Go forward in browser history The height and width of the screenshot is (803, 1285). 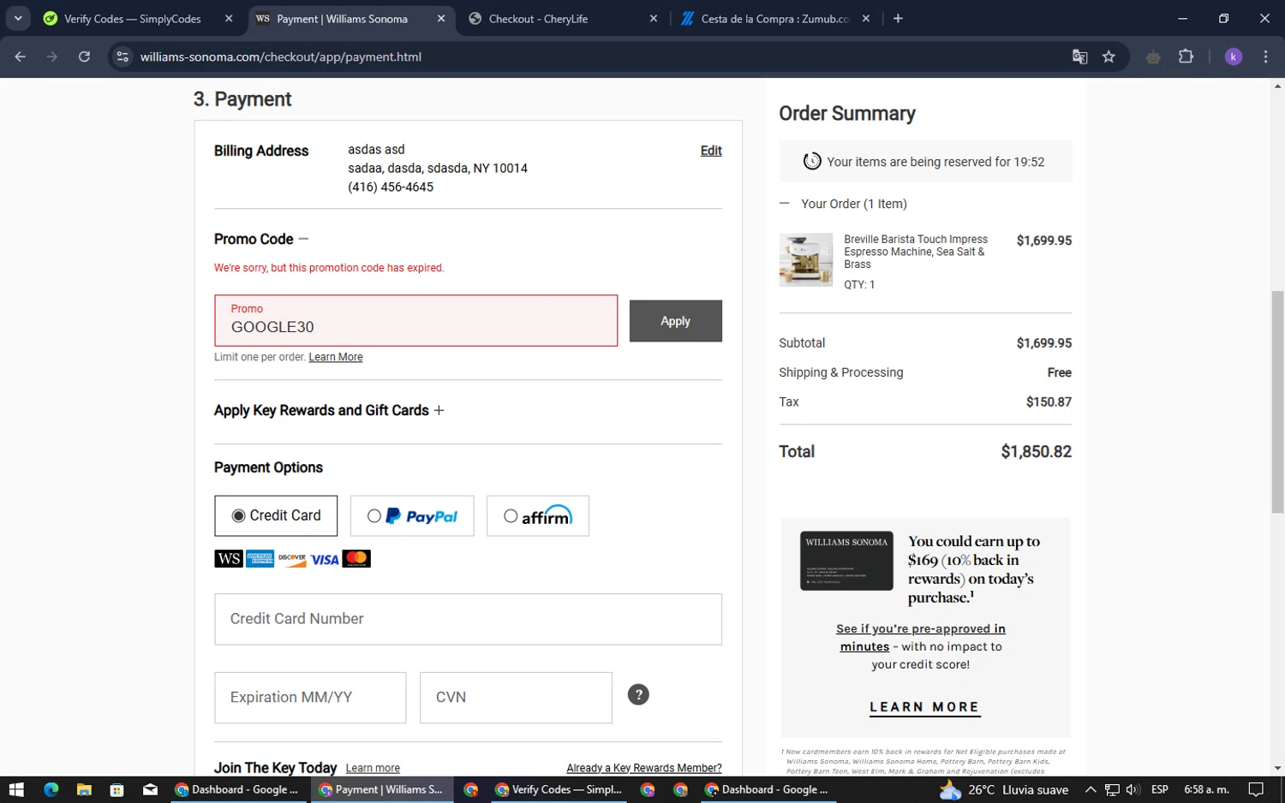click(x=52, y=57)
